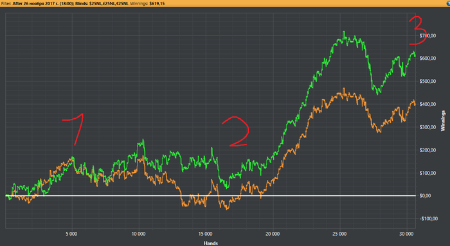Click the $600,00 y-axis label
Image resolution: width=450 pixels, height=246 pixels.
(x=428, y=58)
